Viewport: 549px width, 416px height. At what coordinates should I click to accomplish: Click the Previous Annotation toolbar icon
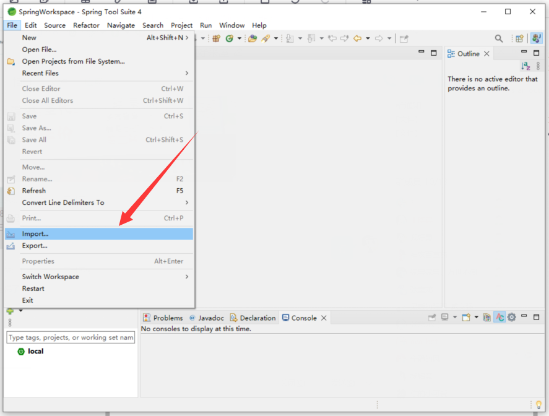(311, 38)
